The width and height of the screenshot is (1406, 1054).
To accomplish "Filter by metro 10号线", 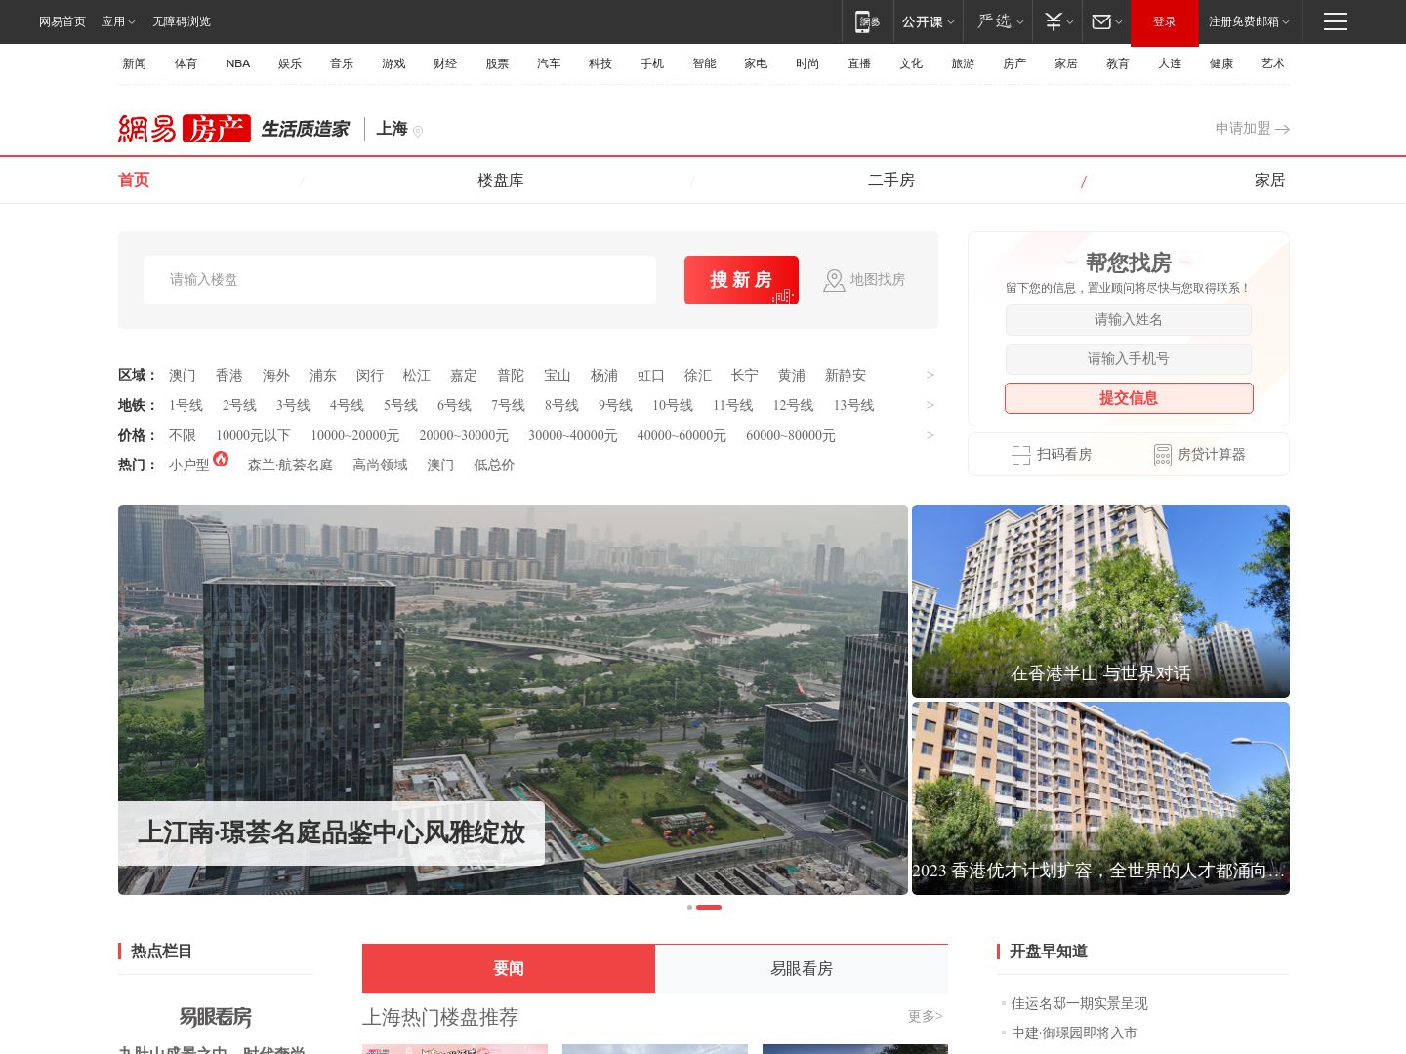I will point(673,406).
